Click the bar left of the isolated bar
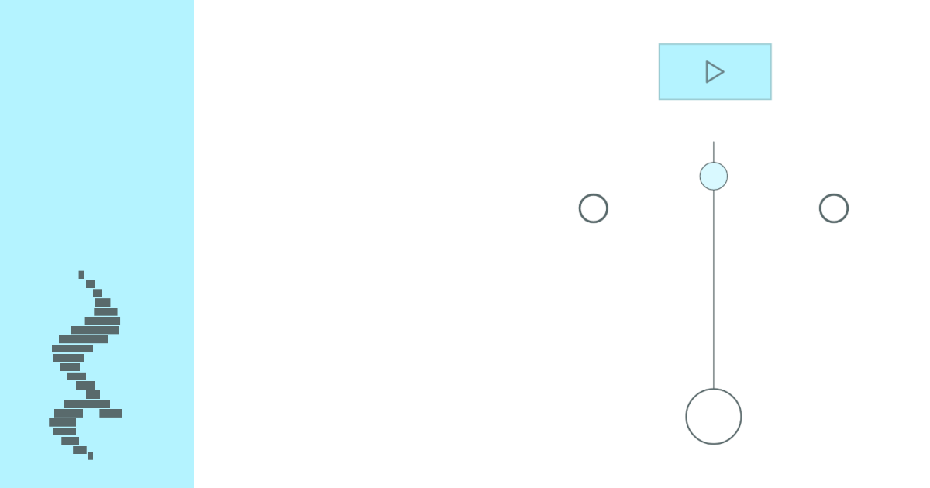This screenshot has width=930, height=488. pyautogui.click(x=68, y=413)
